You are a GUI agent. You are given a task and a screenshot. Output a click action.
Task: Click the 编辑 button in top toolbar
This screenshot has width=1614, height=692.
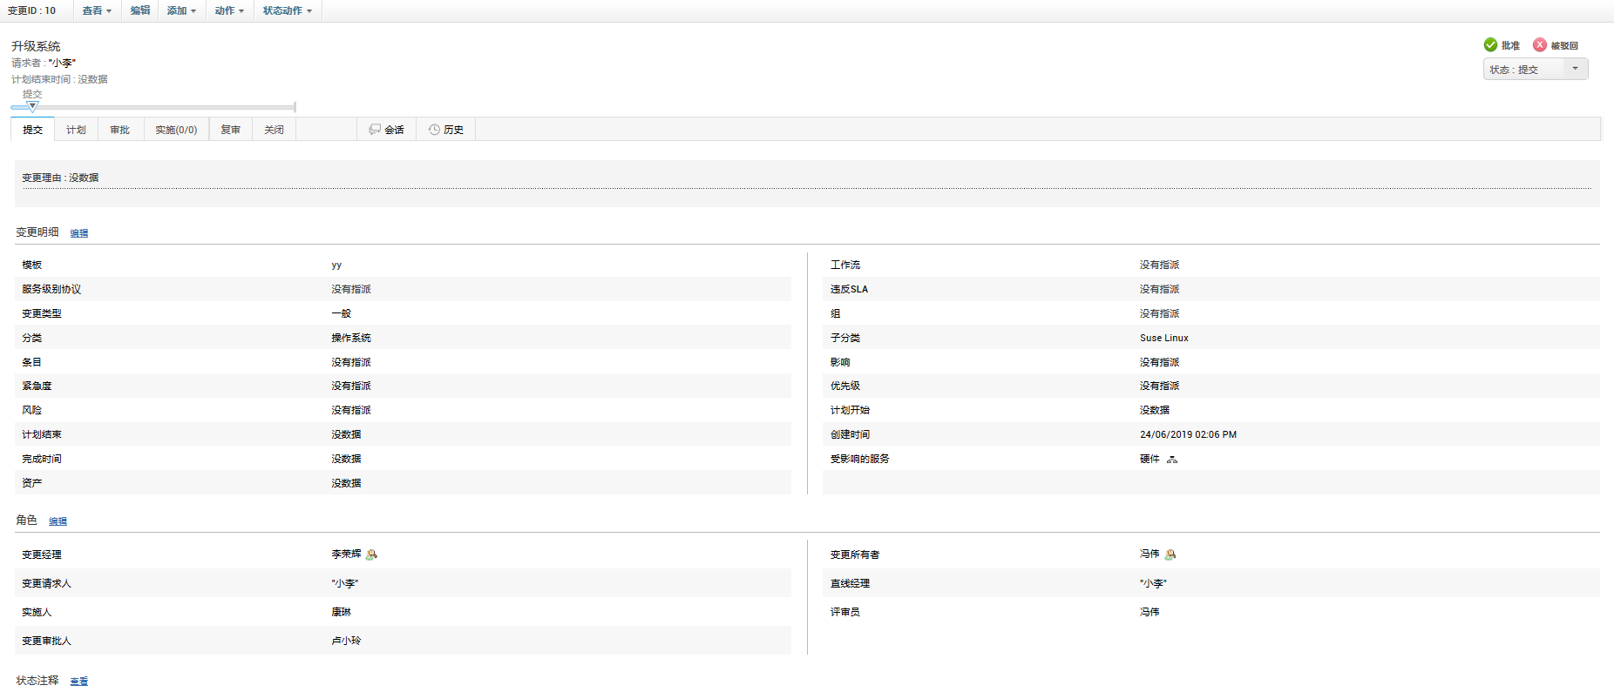(x=139, y=10)
